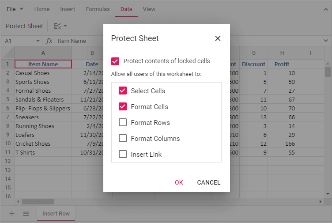Expand the Name Box dropdown arrow
The image size is (332, 223).
click(x=38, y=41)
